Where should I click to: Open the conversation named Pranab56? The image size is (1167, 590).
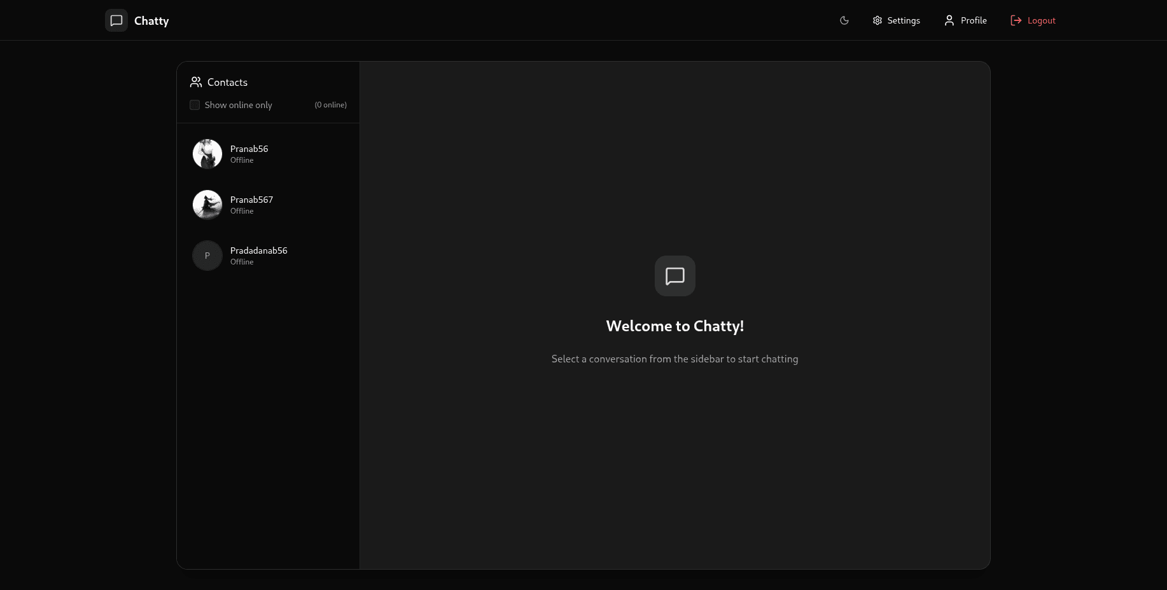[249, 149]
